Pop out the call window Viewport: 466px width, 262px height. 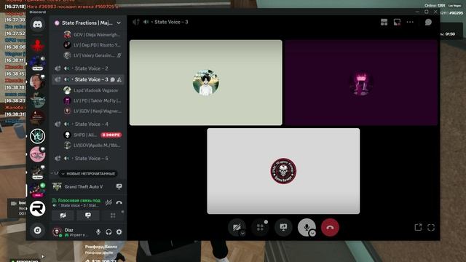[x=418, y=228]
